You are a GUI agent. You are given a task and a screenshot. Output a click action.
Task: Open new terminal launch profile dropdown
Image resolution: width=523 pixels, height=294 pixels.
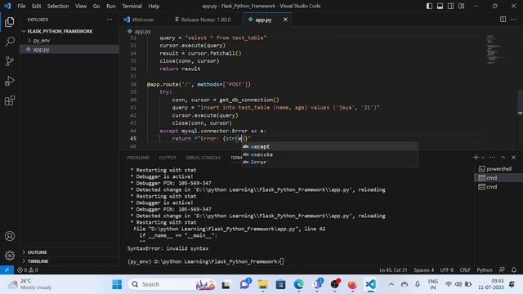pyautogui.click(x=483, y=158)
